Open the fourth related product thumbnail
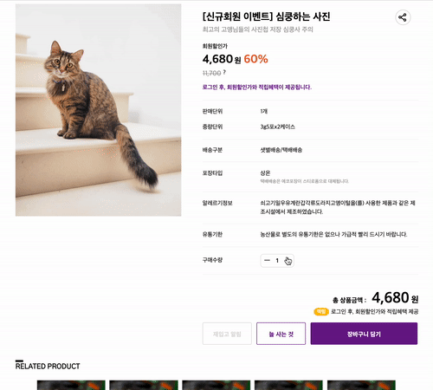Image resolution: width=433 pixels, height=390 pixels. pyautogui.click(x=288, y=385)
